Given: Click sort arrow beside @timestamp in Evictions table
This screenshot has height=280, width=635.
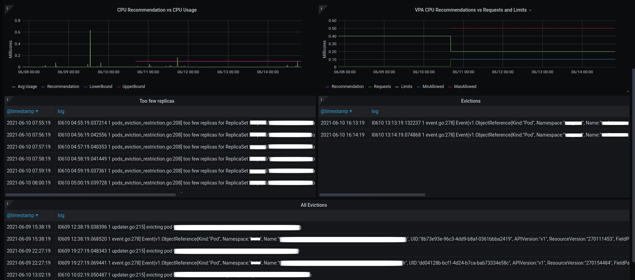Looking at the screenshot, I should tap(351, 111).
